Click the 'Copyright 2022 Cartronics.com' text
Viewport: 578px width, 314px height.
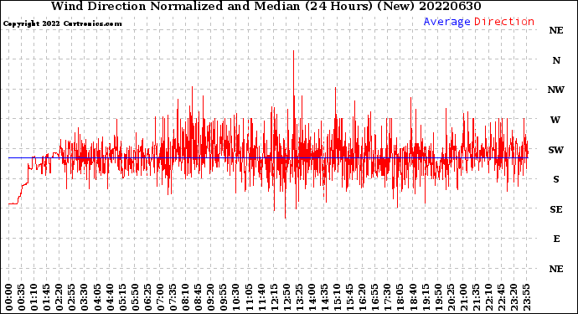coord(62,23)
